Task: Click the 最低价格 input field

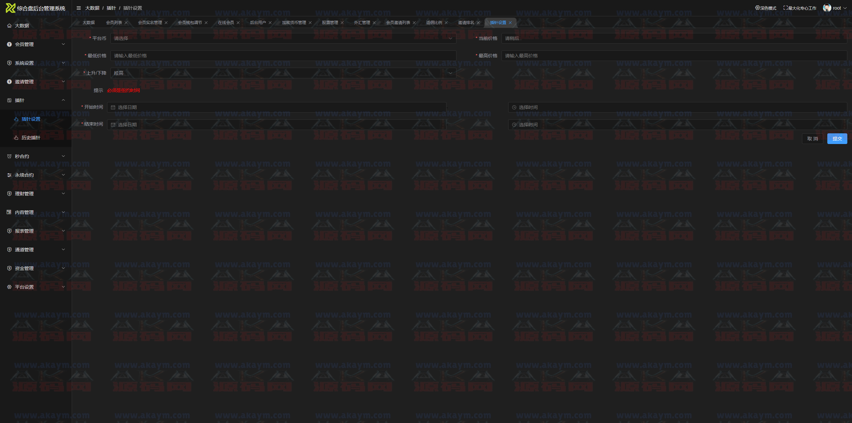Action: (283, 56)
